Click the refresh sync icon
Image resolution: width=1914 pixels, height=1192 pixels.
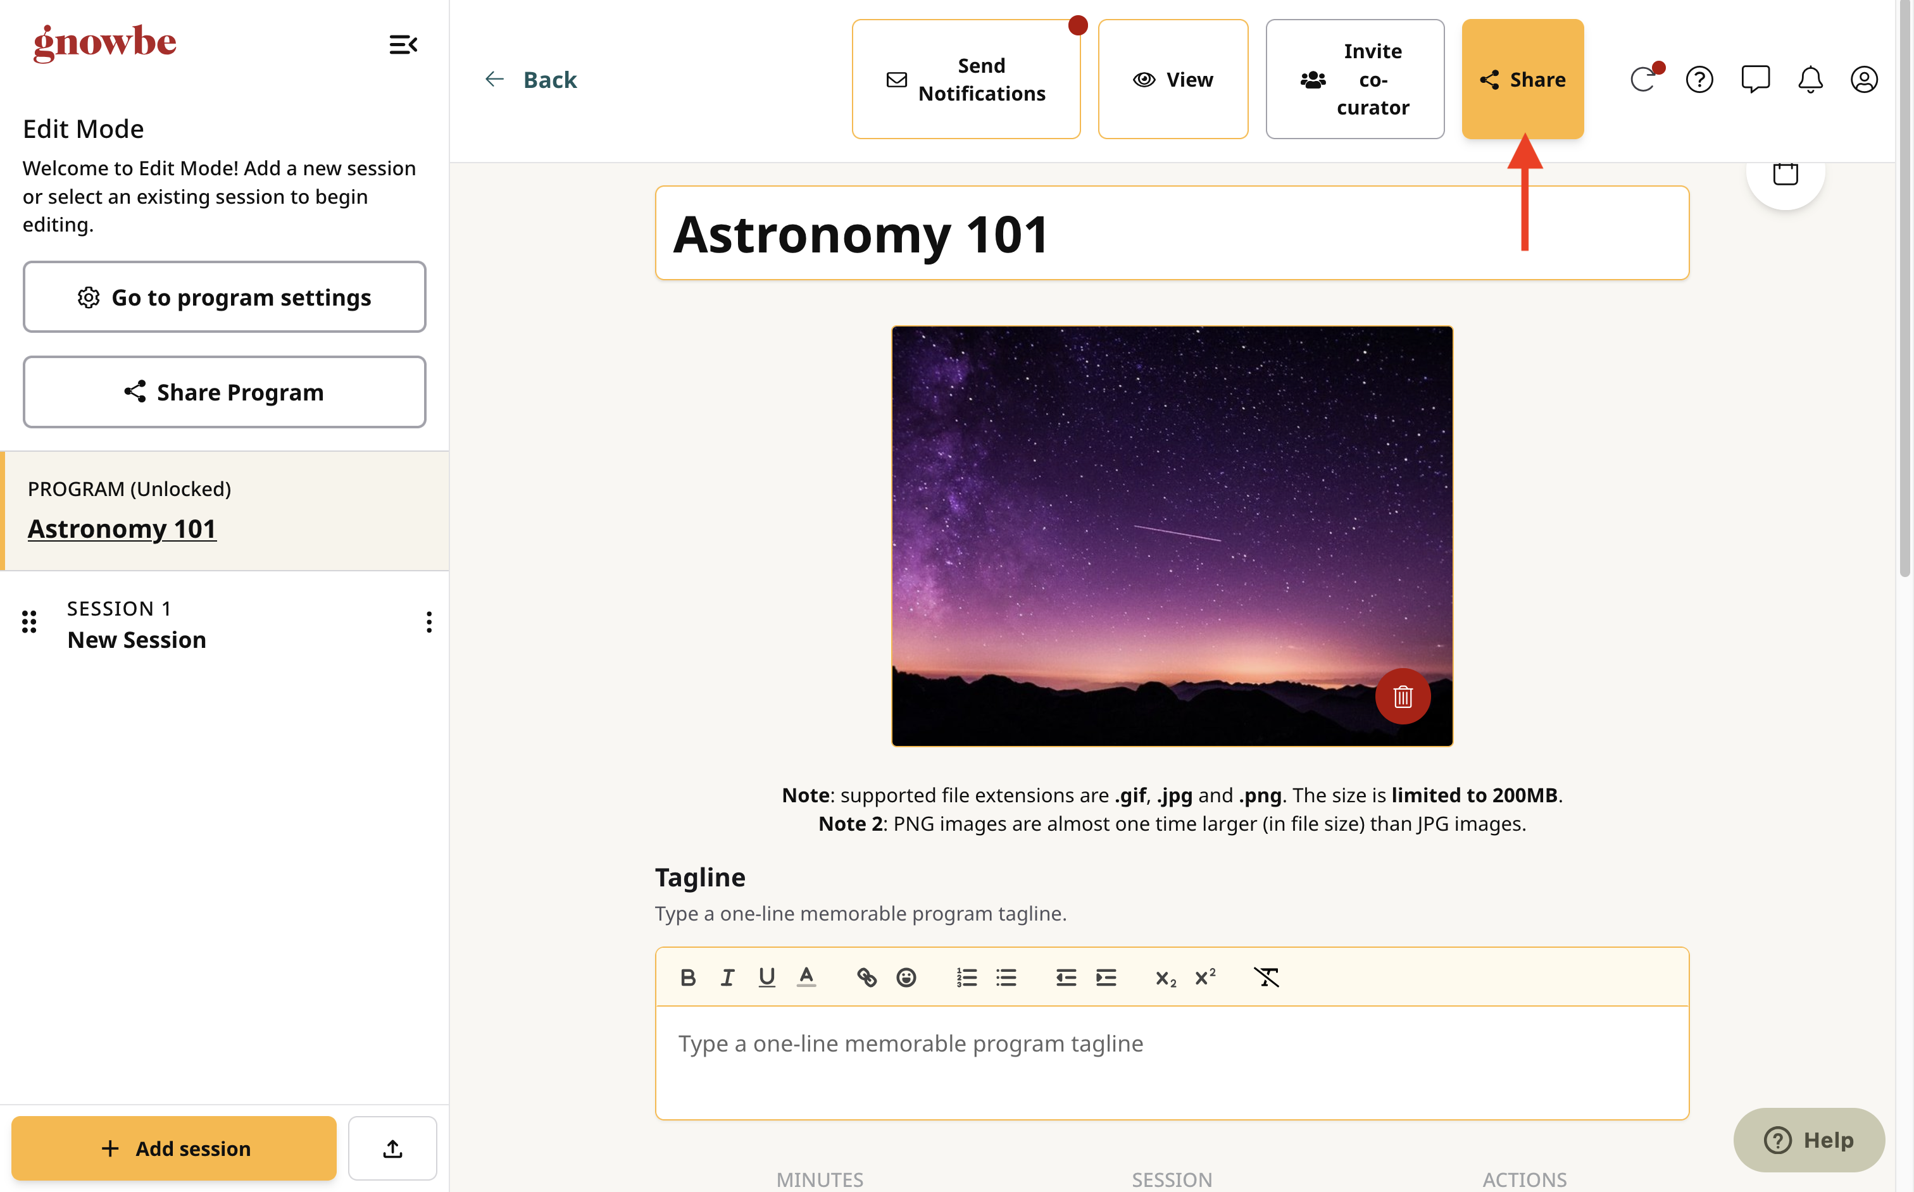tap(1644, 80)
